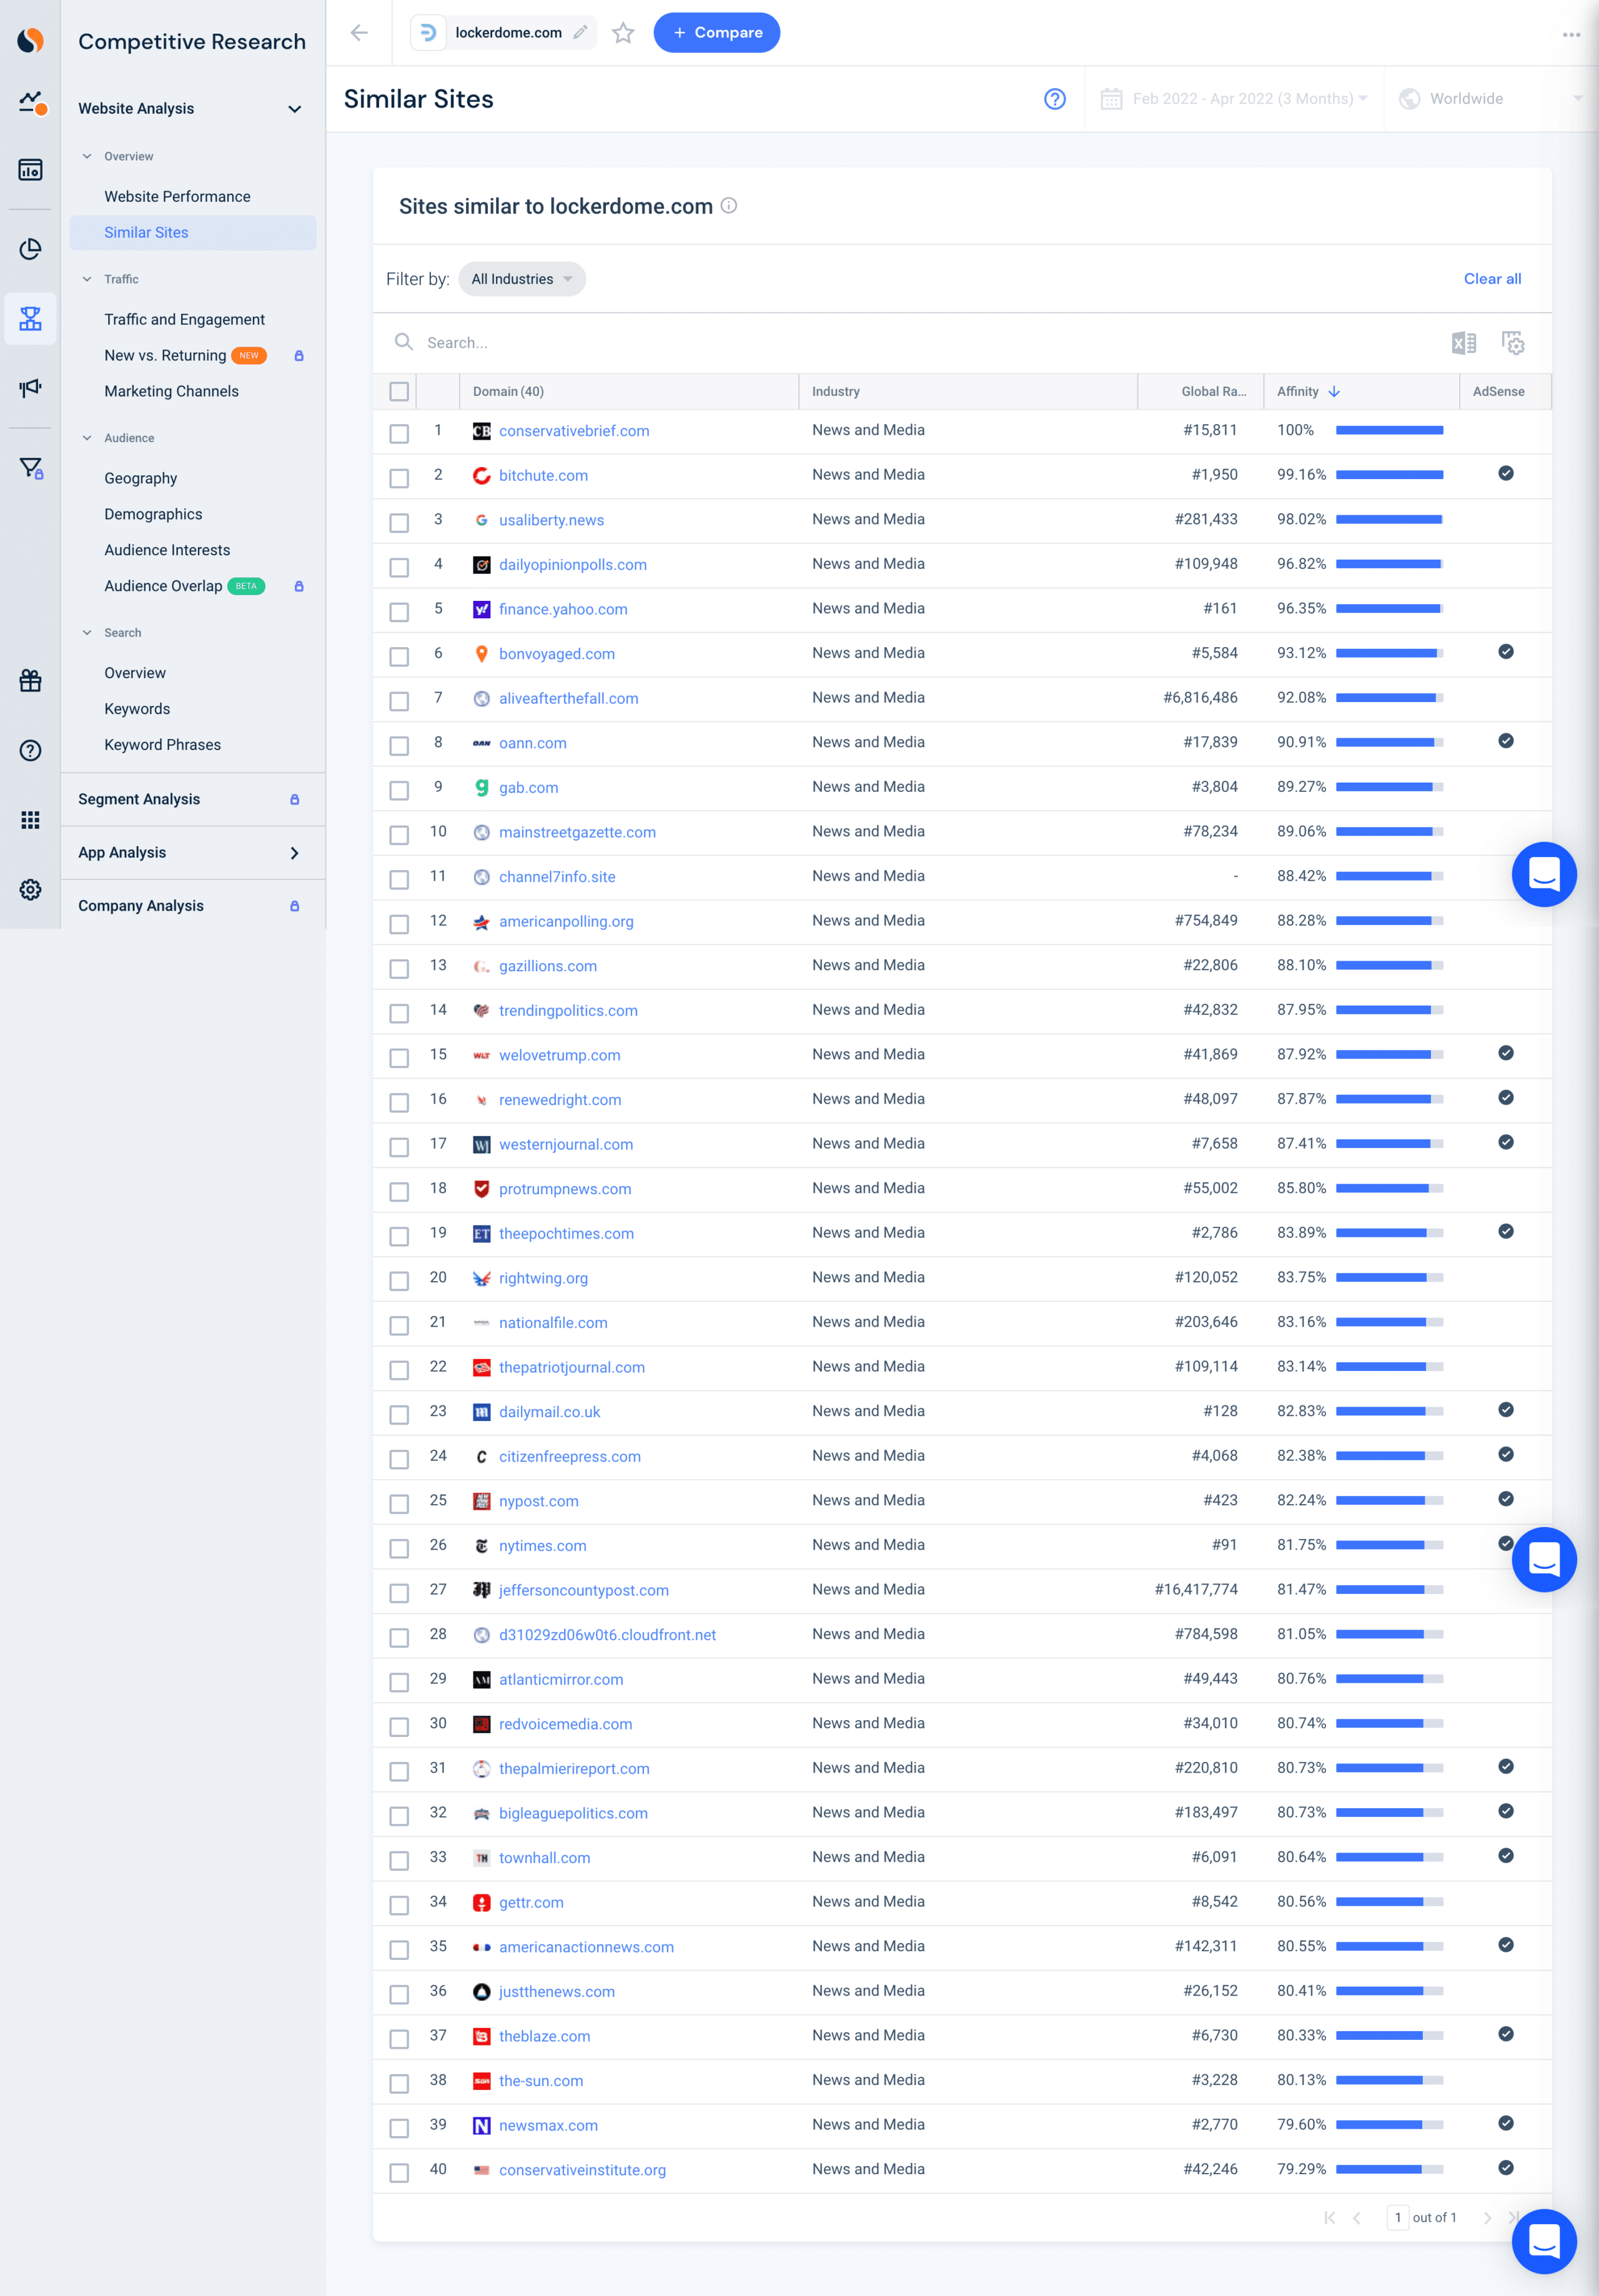Image resolution: width=1599 pixels, height=2296 pixels.
Task: Open the settings gear in sidebar
Action: coord(31,890)
